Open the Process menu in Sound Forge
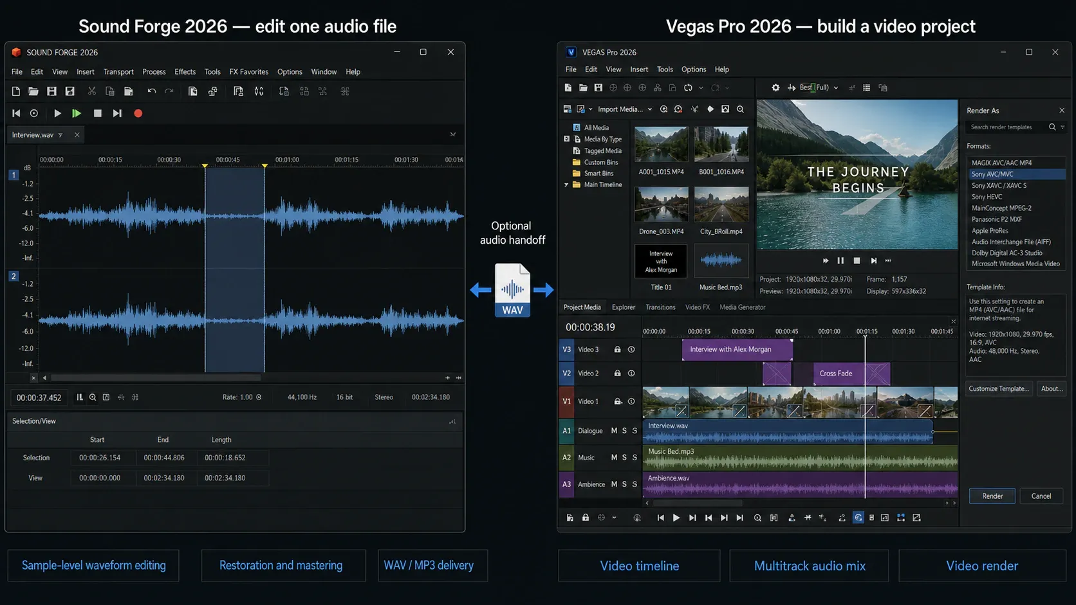 point(154,72)
